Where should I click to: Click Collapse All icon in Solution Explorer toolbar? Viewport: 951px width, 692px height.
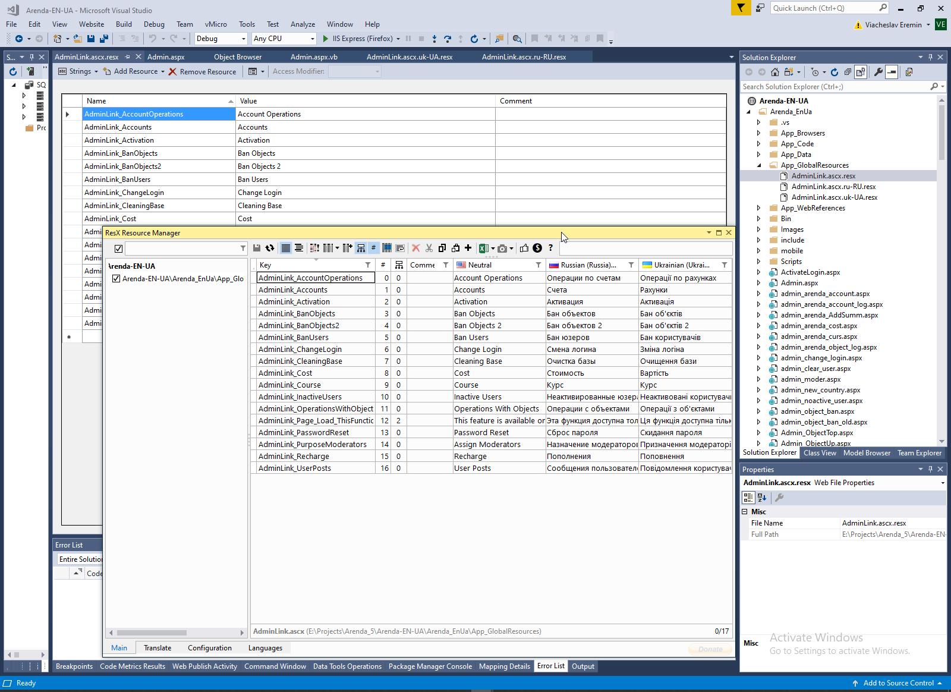click(848, 72)
